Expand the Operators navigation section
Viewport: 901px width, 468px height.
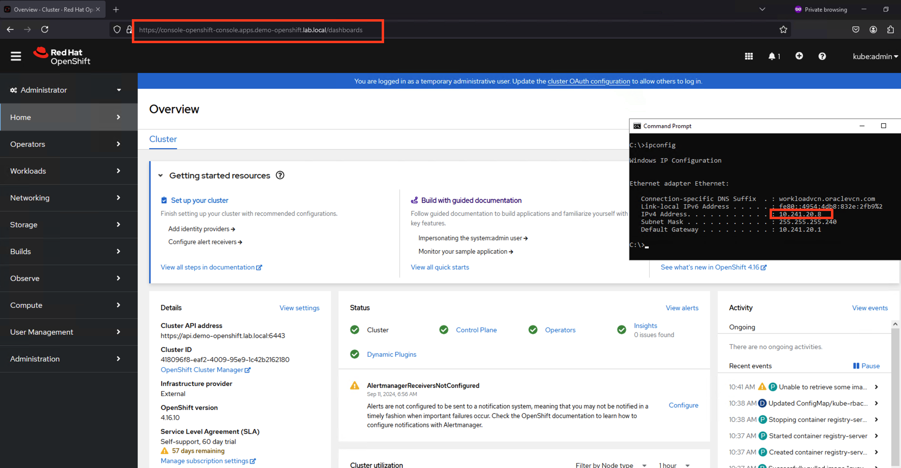point(69,144)
